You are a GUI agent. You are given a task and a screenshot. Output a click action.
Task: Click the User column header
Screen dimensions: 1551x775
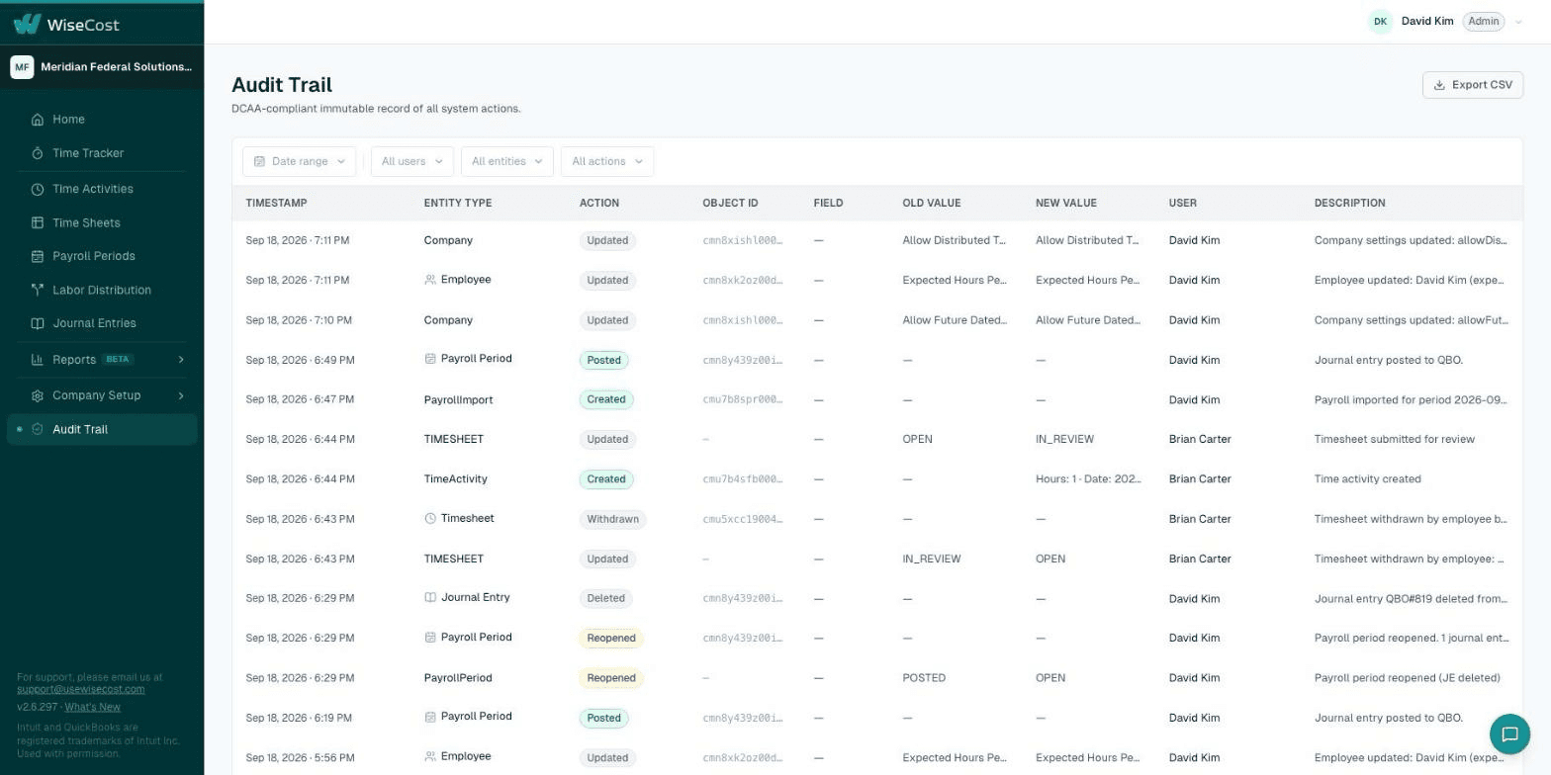[1182, 204]
